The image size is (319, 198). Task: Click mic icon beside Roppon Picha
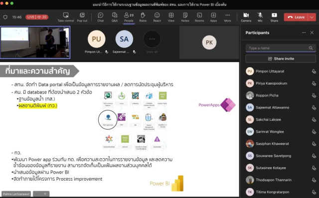tap(314, 96)
